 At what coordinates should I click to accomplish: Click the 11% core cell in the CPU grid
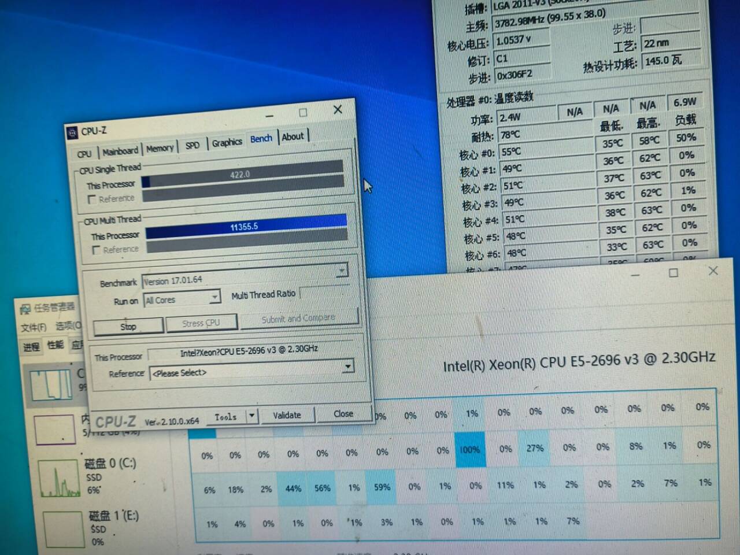[x=505, y=485]
